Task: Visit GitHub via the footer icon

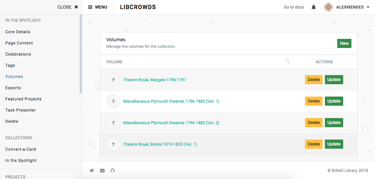Action: coord(113,170)
